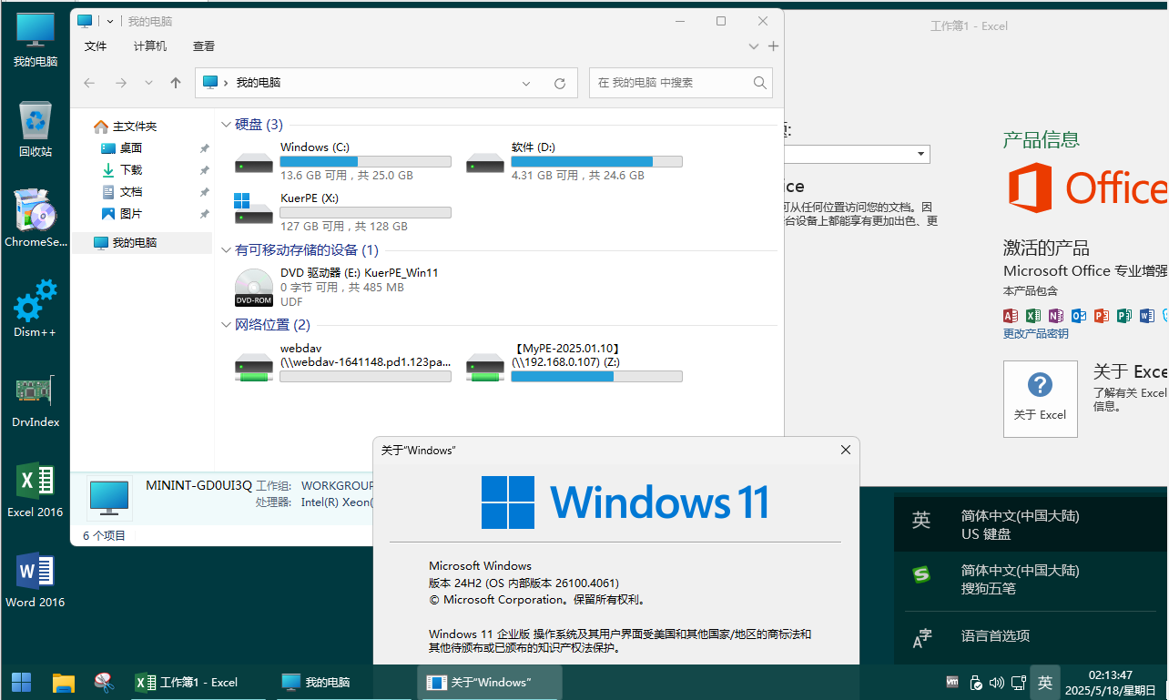Click the 英 input method indicator
The width and height of the screenshot is (1169, 700).
tap(1045, 682)
